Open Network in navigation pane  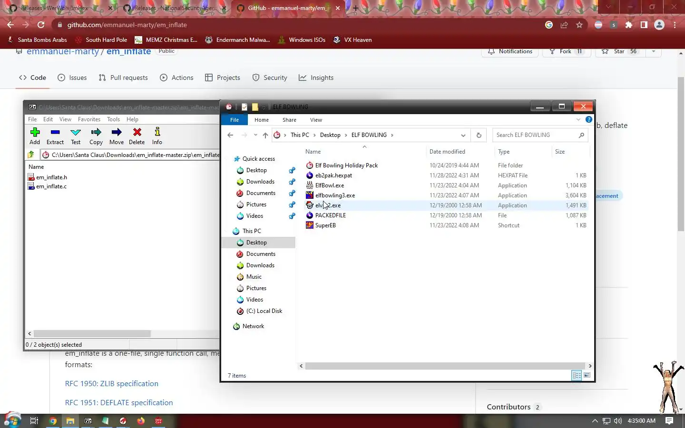pyautogui.click(x=253, y=326)
